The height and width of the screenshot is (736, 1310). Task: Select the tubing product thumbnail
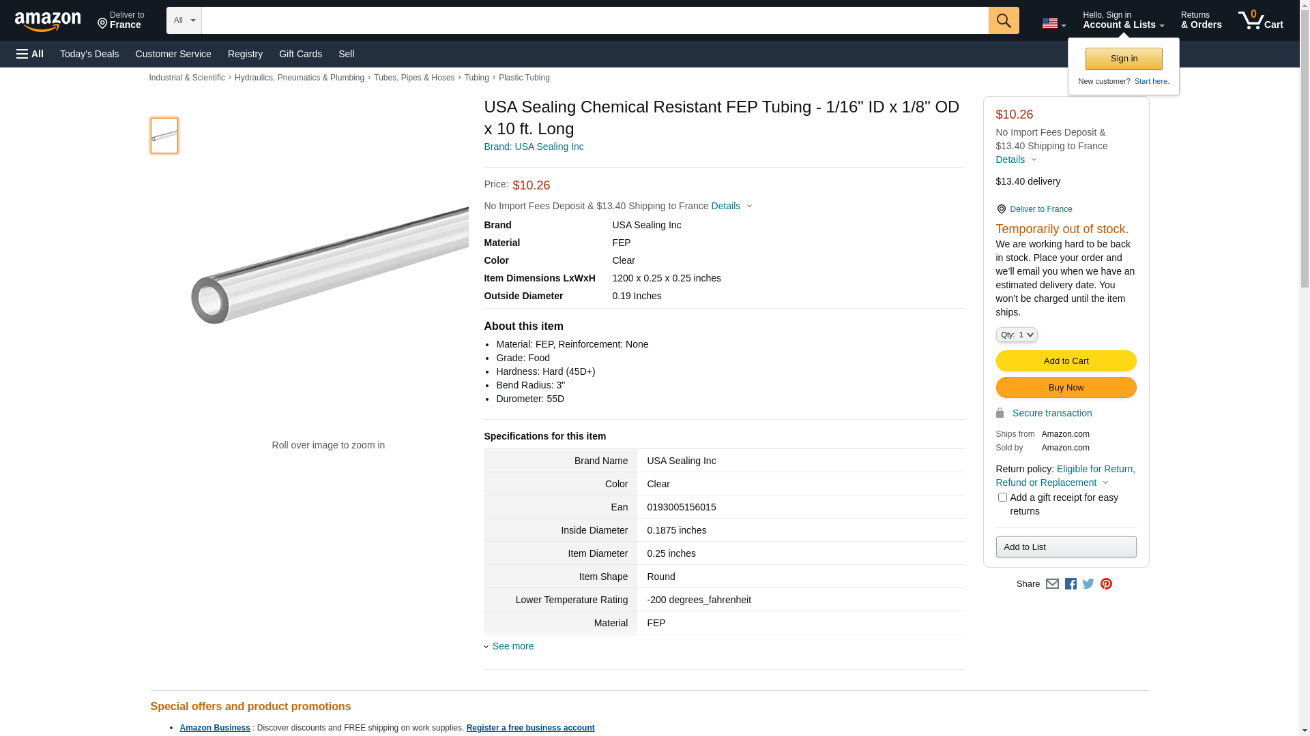point(164,136)
